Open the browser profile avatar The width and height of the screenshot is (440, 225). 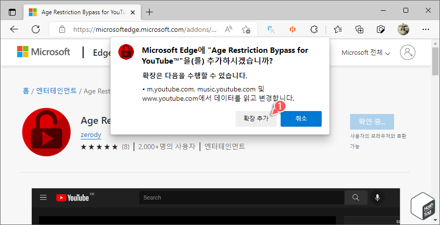pos(403,29)
